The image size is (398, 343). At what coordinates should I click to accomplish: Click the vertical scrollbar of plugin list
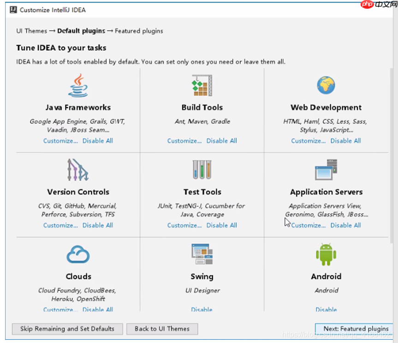click(392, 155)
